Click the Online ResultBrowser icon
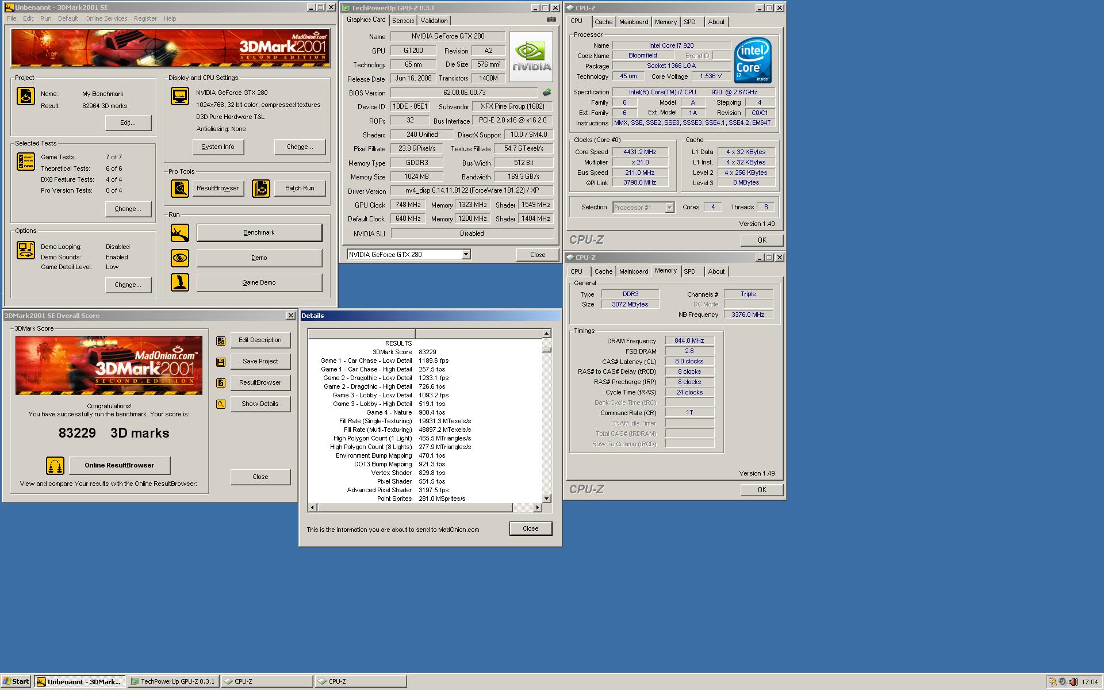Viewport: 1104px width, 690px height. pos(55,466)
